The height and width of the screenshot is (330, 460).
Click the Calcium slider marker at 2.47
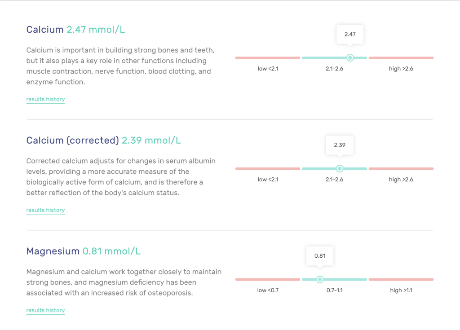(x=350, y=58)
